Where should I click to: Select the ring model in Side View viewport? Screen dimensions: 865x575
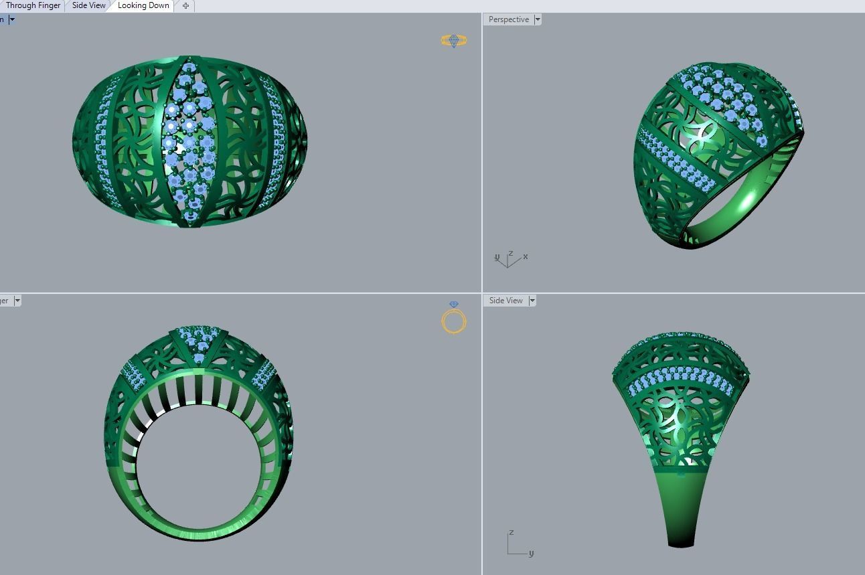point(681,439)
